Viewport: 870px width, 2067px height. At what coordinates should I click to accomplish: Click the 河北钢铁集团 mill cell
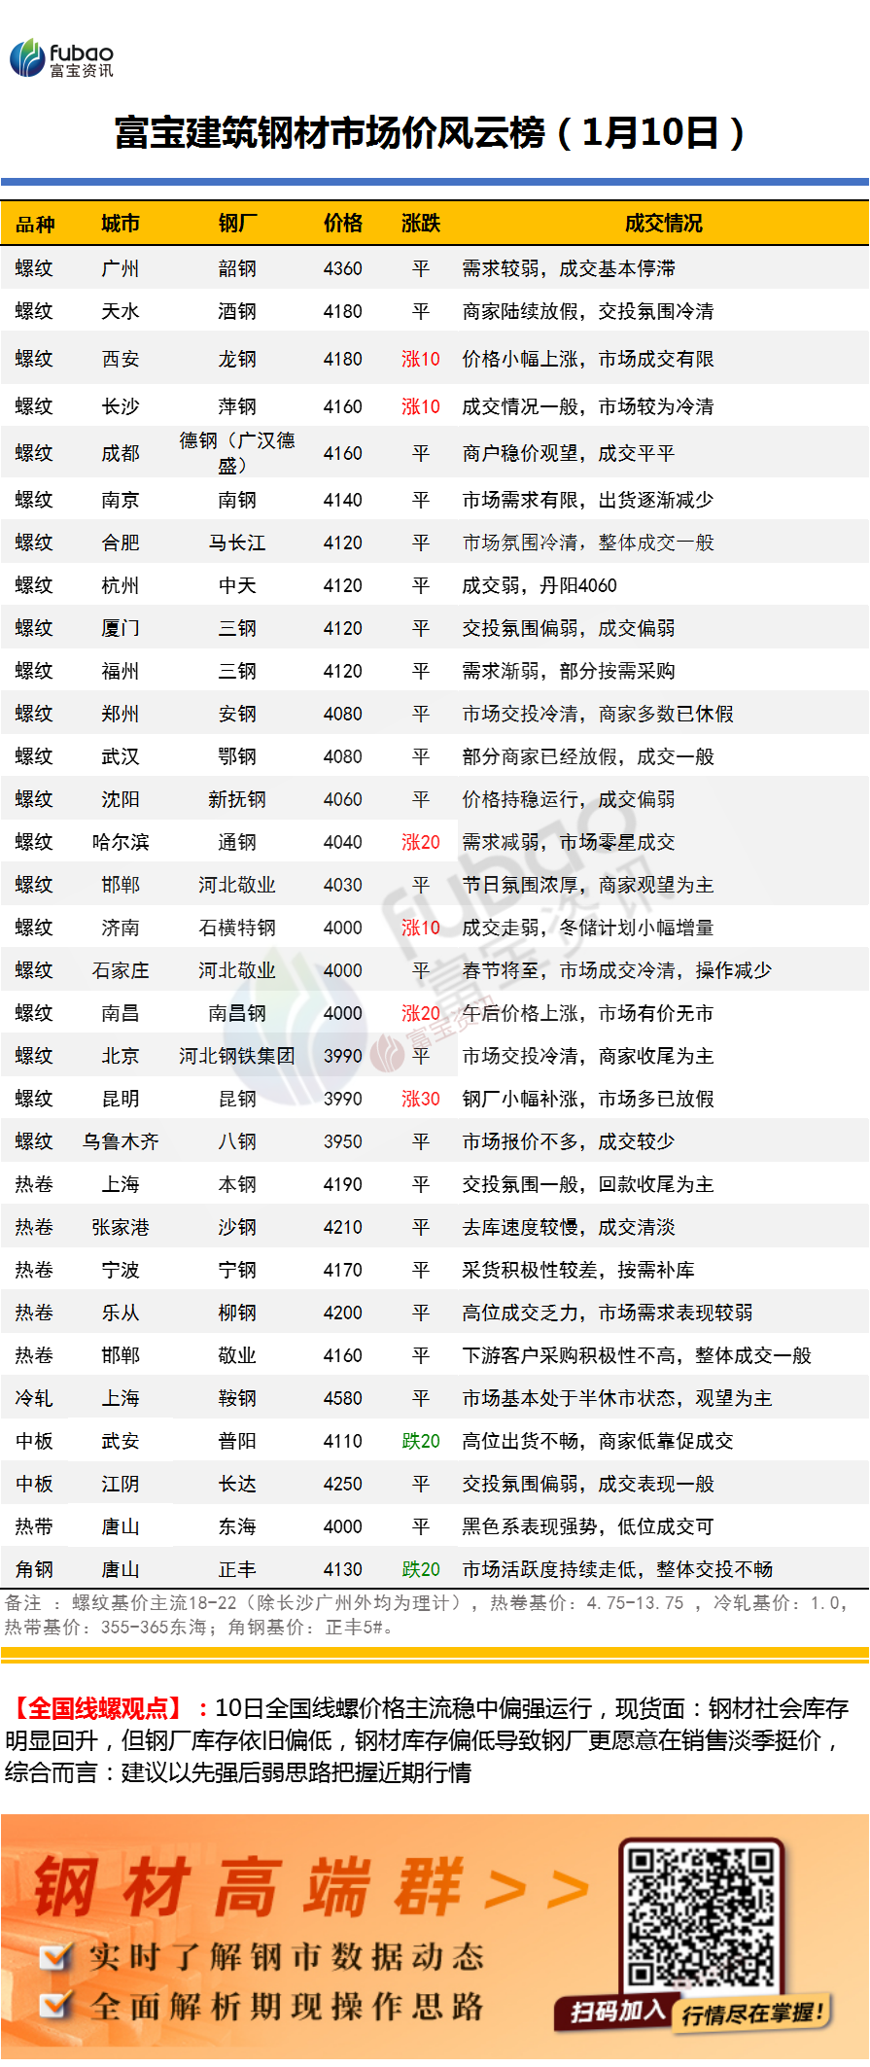237,1056
